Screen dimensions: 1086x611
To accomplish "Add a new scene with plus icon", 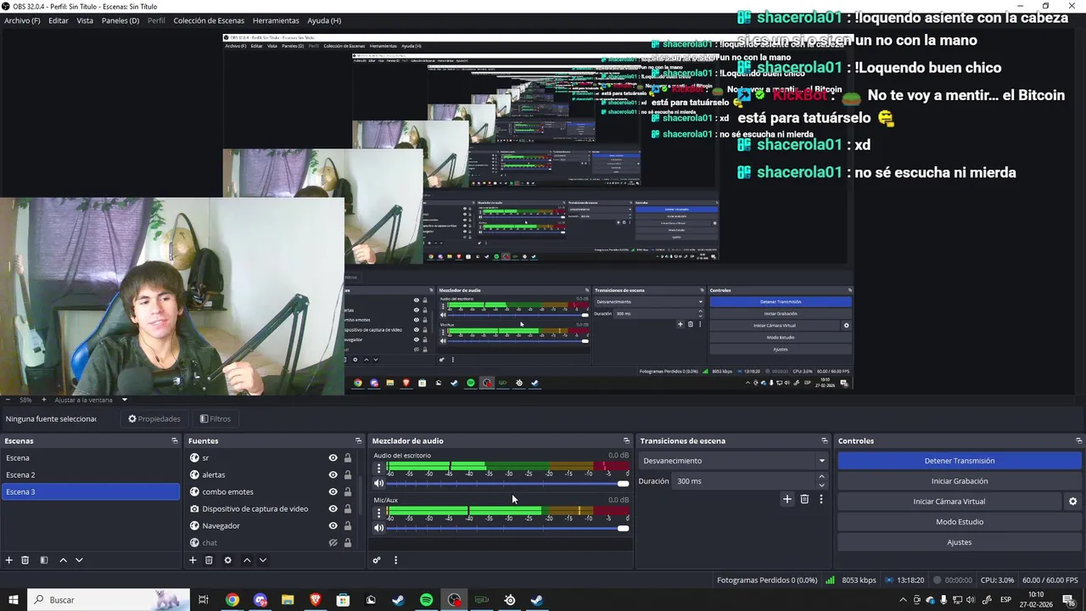I will 9,560.
